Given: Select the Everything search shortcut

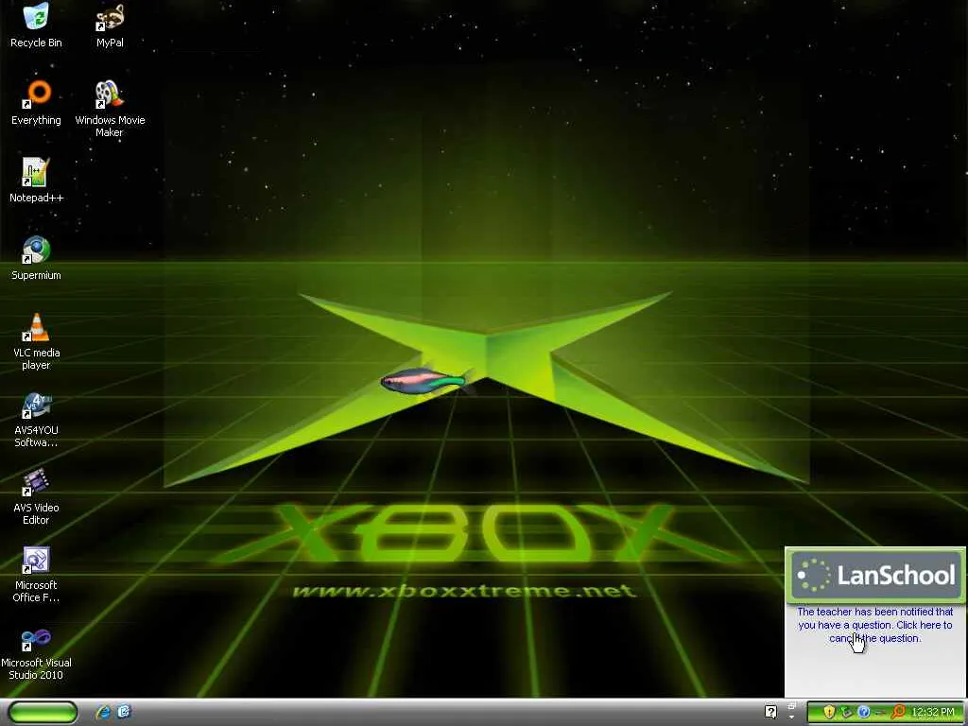Looking at the screenshot, I should (36, 102).
